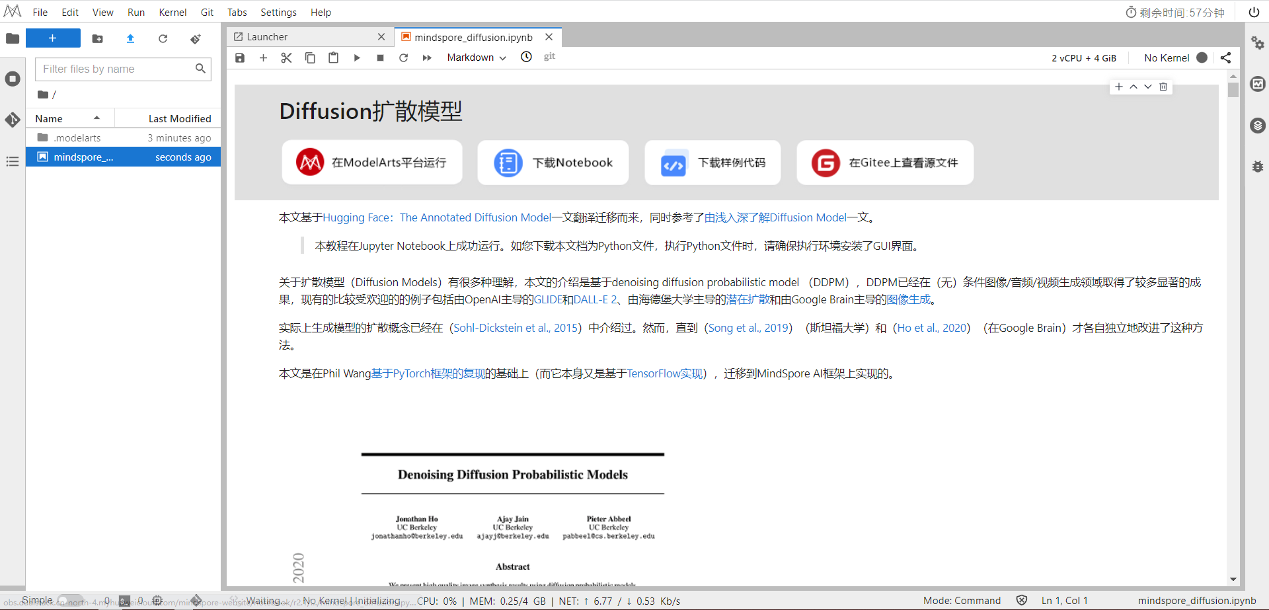
Task: Click the clock icon in notebook toolbar
Action: (x=526, y=57)
